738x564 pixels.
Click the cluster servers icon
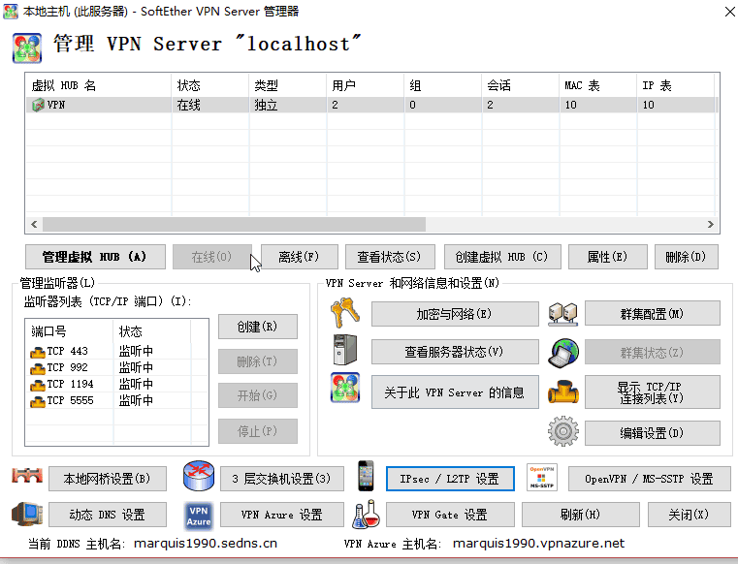coord(562,314)
